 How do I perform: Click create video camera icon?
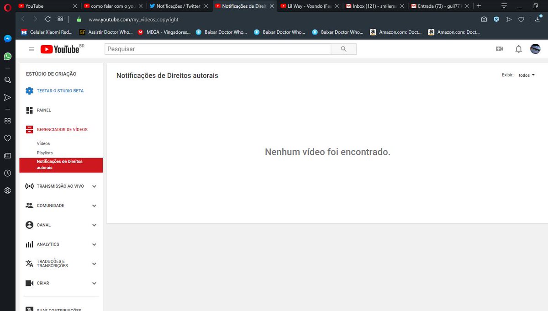click(500, 49)
